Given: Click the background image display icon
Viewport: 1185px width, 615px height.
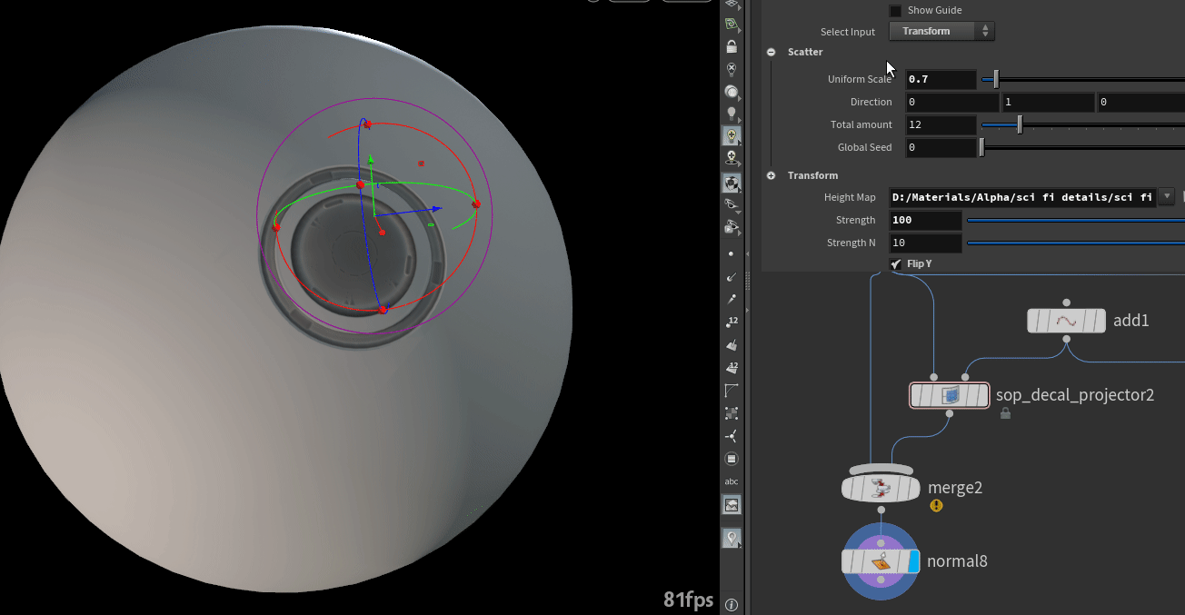Looking at the screenshot, I should [x=732, y=504].
